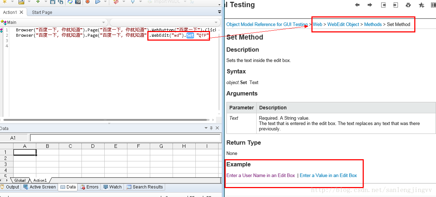Go back in the help viewer
Viewport: 436px width, 197px height.
click(x=357, y=5)
